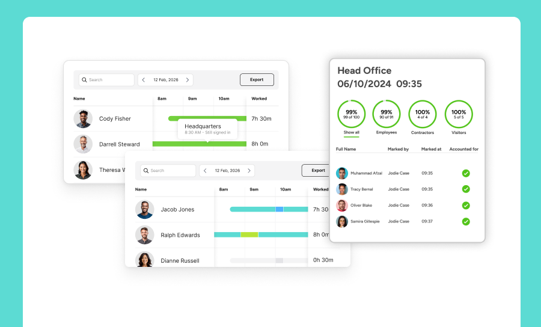The height and width of the screenshot is (327, 541).
Task: Switch to the Show all tab
Action: (351, 118)
